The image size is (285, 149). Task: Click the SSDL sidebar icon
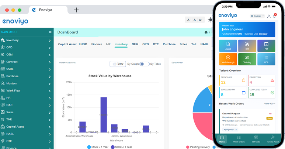click(3, 69)
